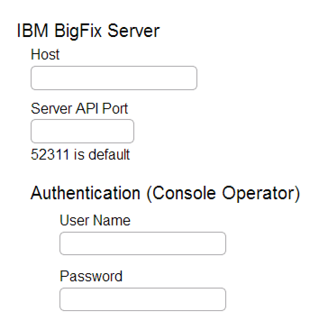Place cursor in the BigFix Host box
This screenshot has height=330, width=319.
click(x=114, y=78)
